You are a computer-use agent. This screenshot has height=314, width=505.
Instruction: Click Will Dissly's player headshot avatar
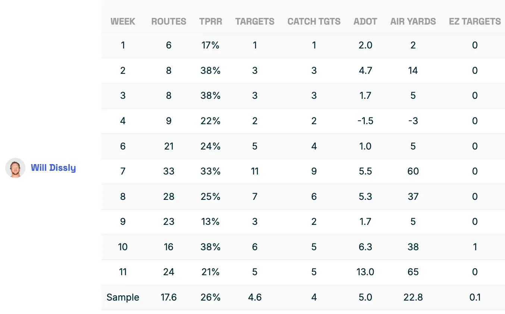click(x=15, y=168)
